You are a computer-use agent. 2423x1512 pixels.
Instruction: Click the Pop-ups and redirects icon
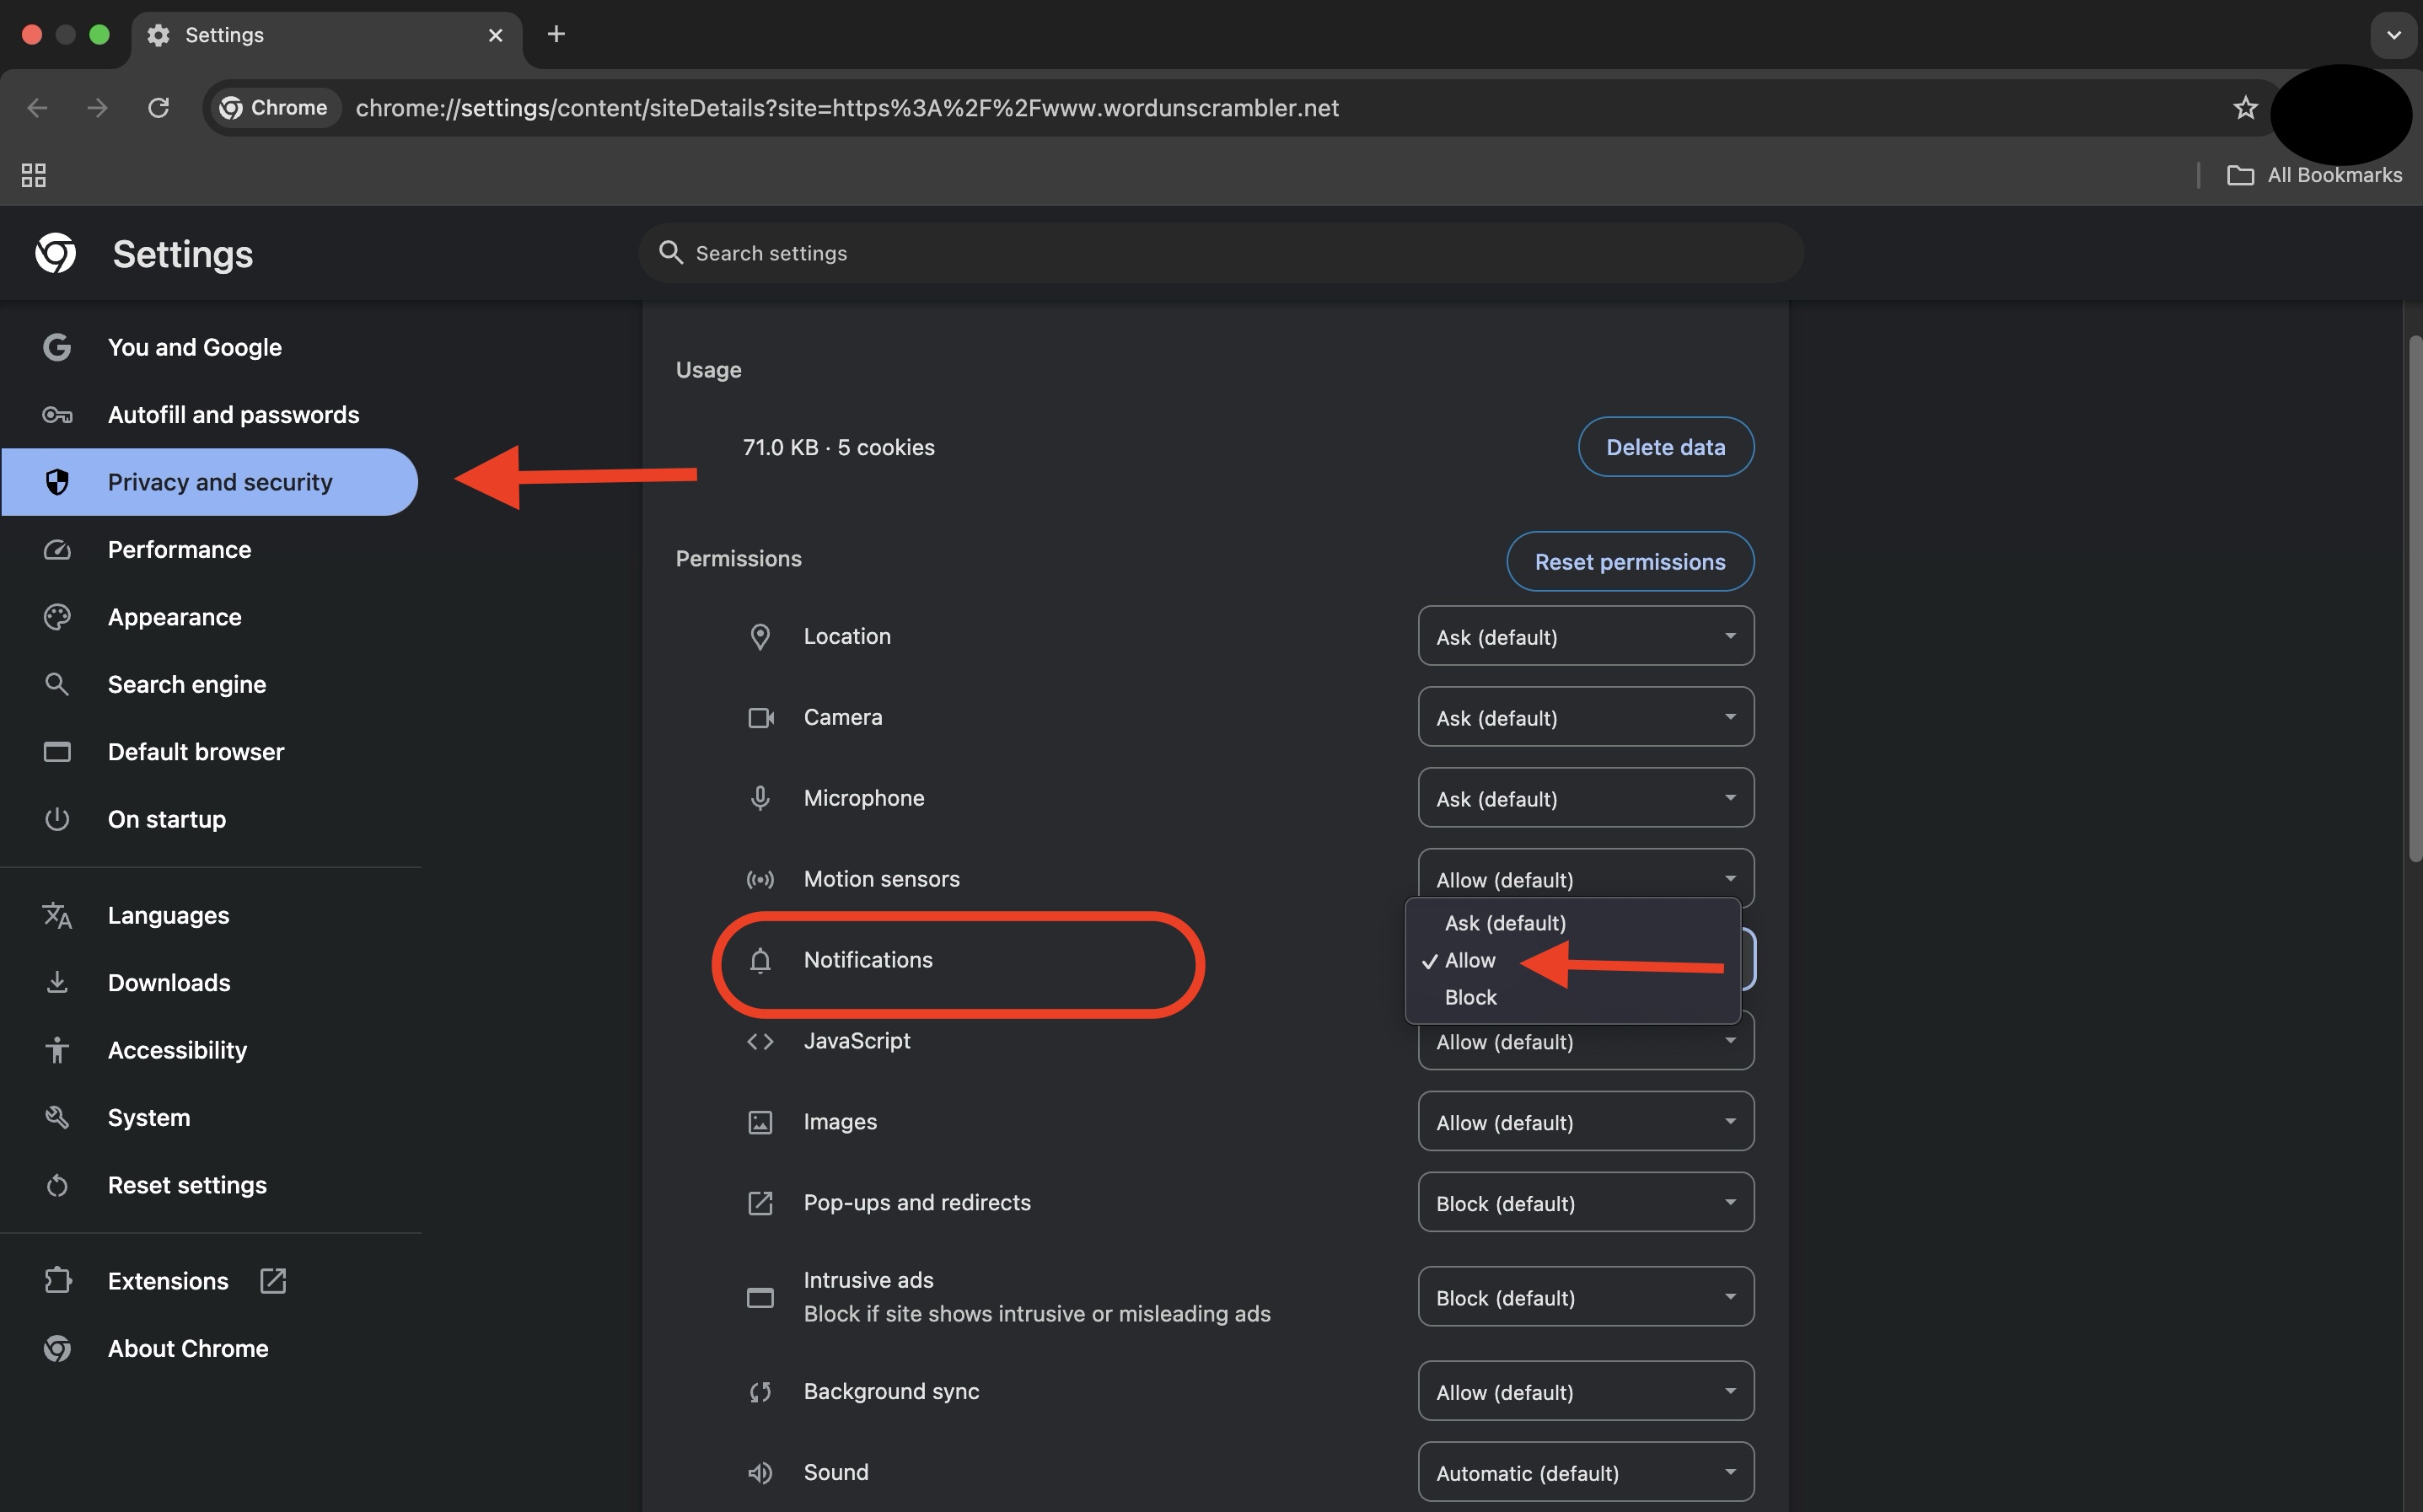[x=760, y=1203]
